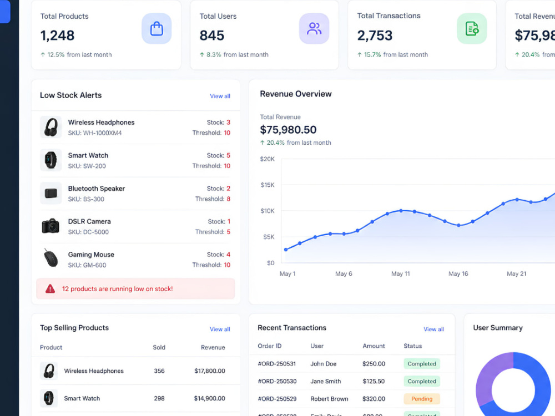Click SKU: SW-200 text
555x416 pixels.
pos(87,166)
